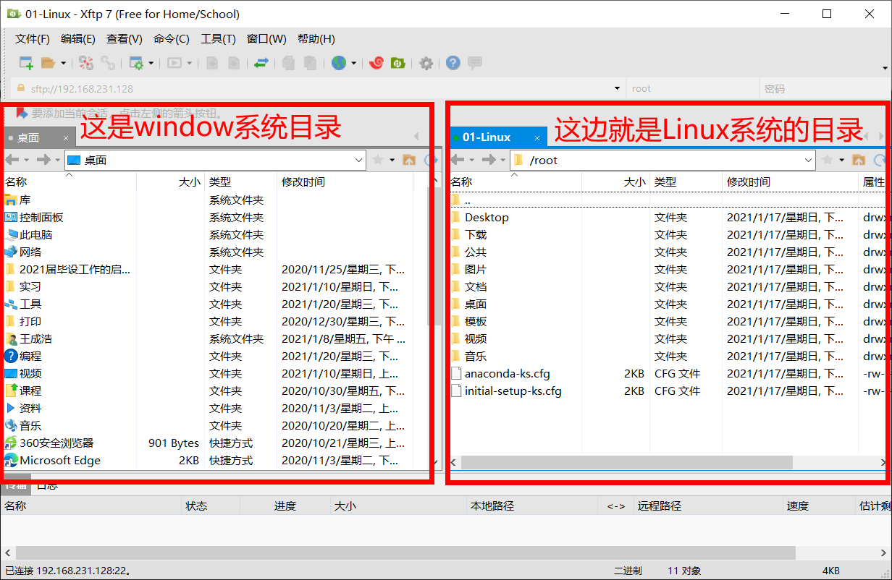Open the 工具(T) menu

[x=218, y=39]
